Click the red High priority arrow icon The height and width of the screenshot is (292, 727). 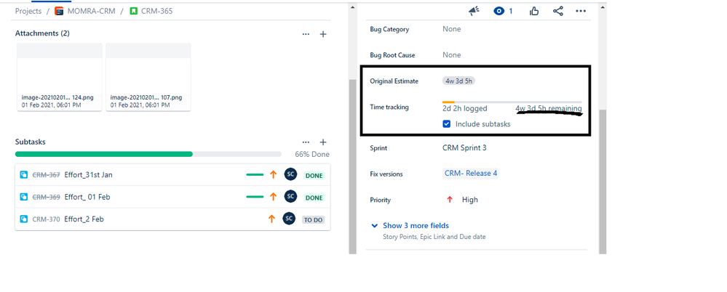449,200
